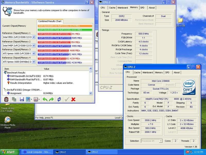206x155 pixels.
Task: Click the bar chart icon in Sandra's toolbar
Action: [x=28, y=99]
